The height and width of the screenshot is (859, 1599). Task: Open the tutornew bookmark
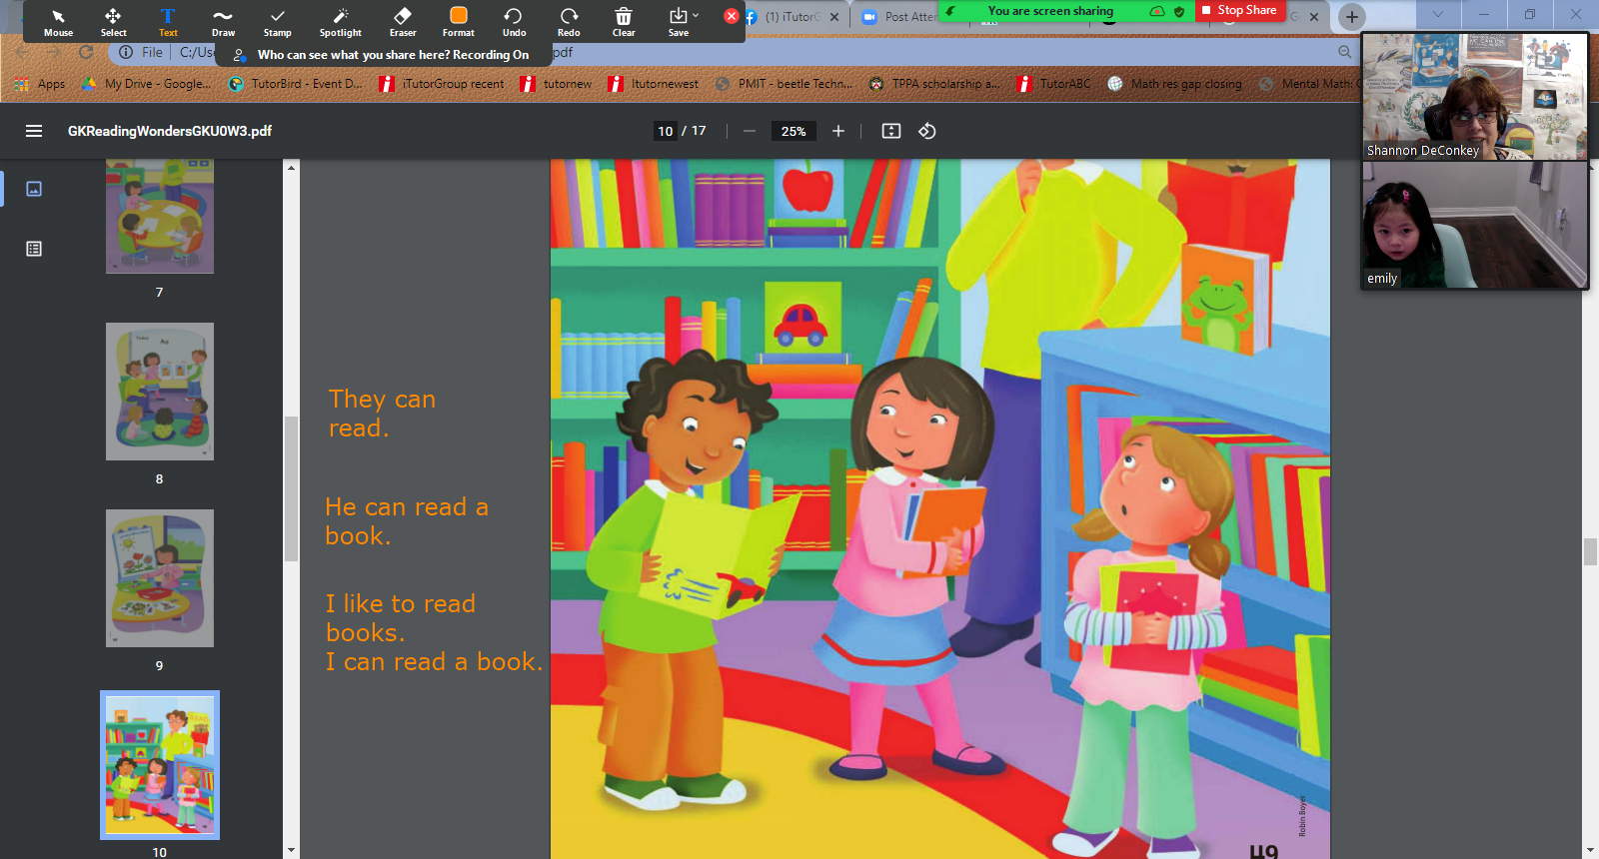(557, 84)
